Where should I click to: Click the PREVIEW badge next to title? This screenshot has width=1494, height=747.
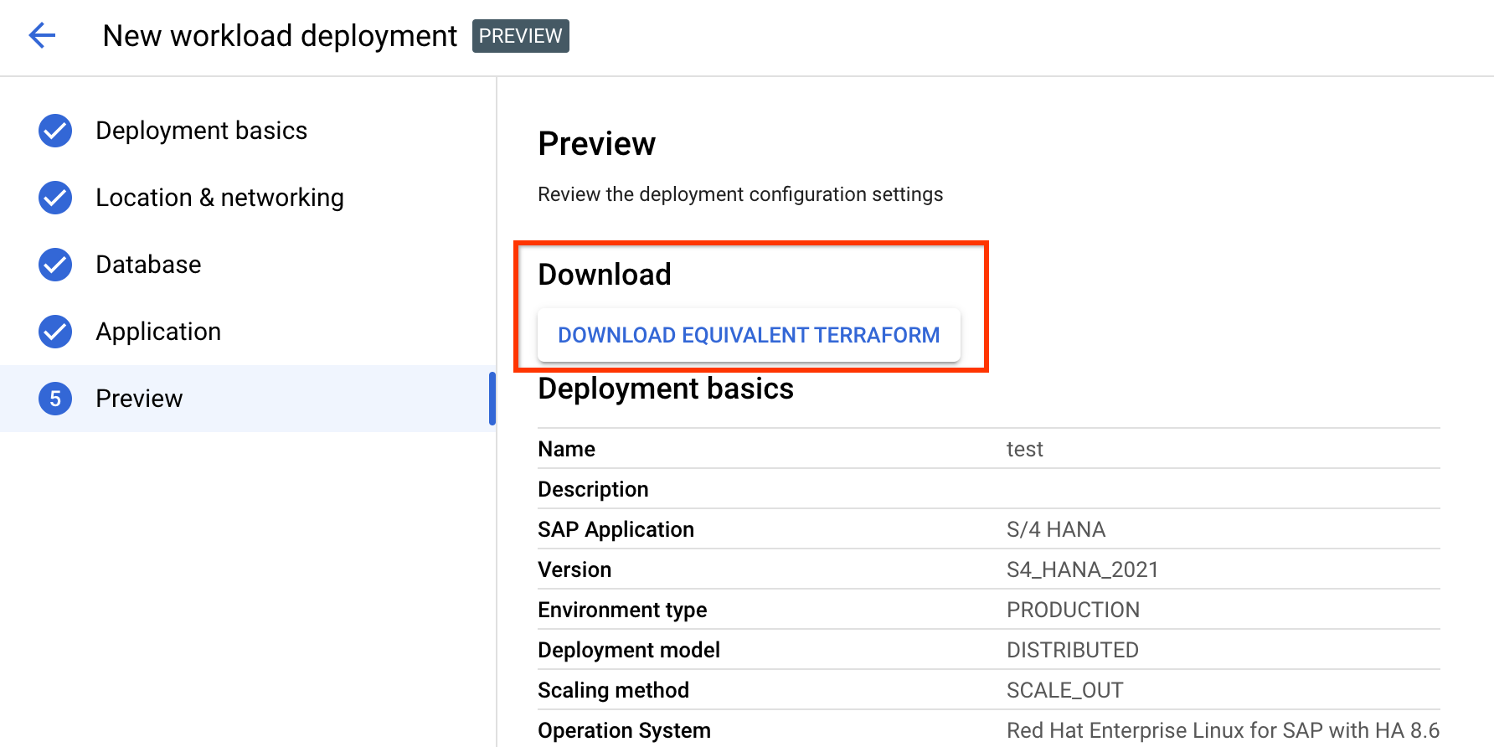click(520, 36)
